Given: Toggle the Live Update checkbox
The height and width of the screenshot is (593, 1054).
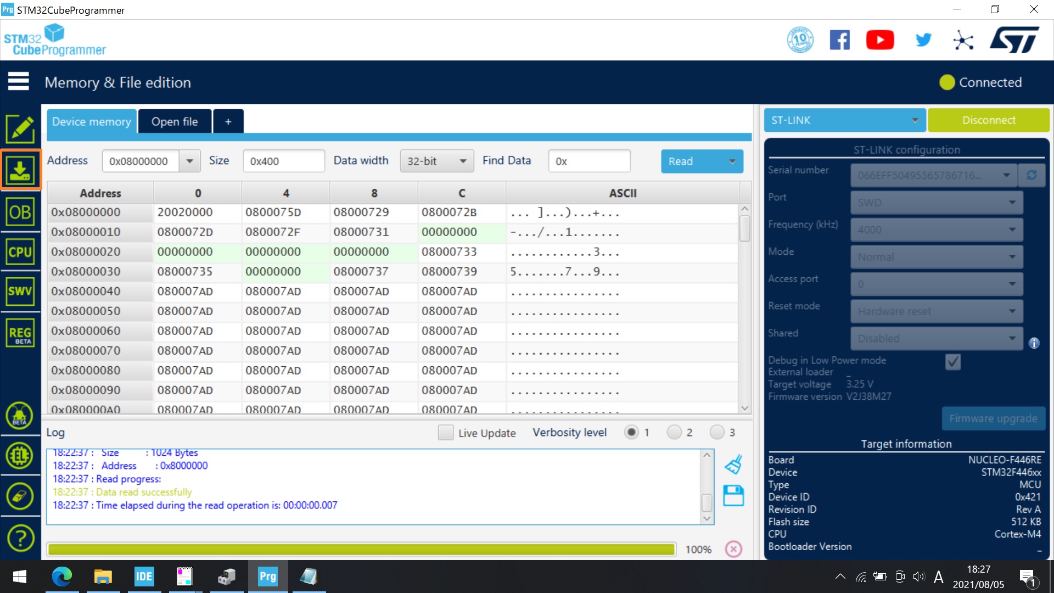Looking at the screenshot, I should click(x=445, y=432).
